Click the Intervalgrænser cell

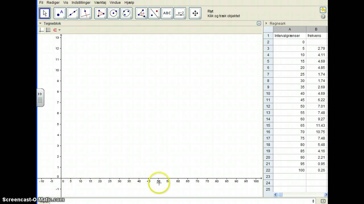pos(290,36)
